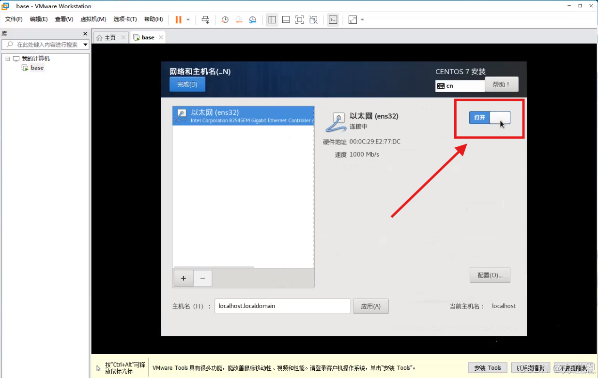This screenshot has width=598, height=378.
Task: Click the 主机名 hostname input field
Action: [x=283, y=306]
